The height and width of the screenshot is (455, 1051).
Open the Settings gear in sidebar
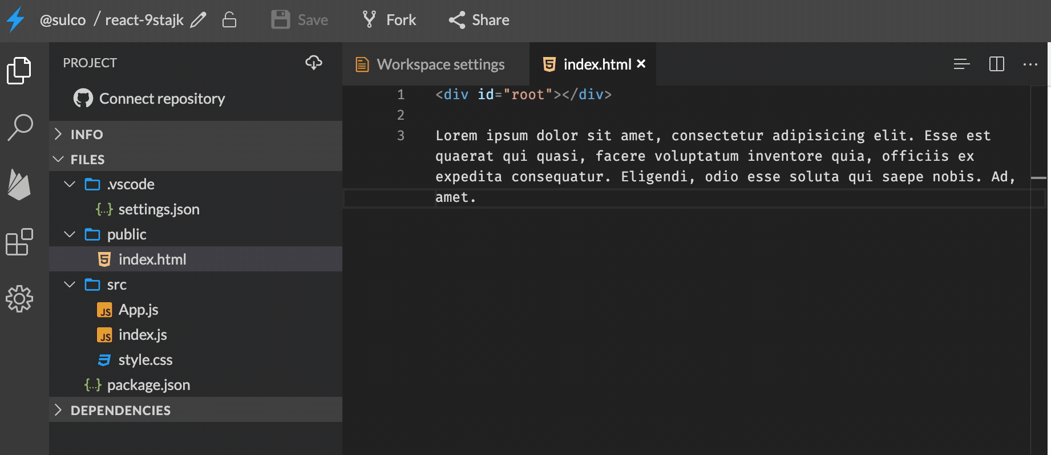click(x=19, y=299)
